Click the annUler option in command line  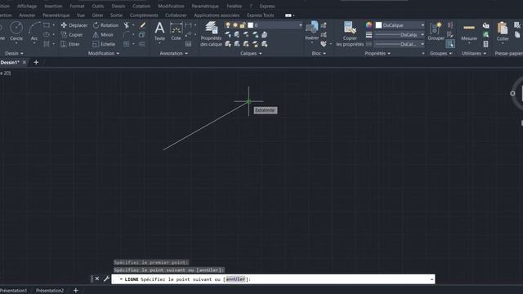click(235, 279)
